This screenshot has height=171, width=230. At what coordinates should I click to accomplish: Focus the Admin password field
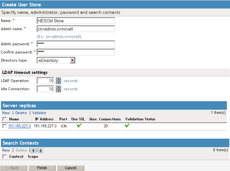76,44
